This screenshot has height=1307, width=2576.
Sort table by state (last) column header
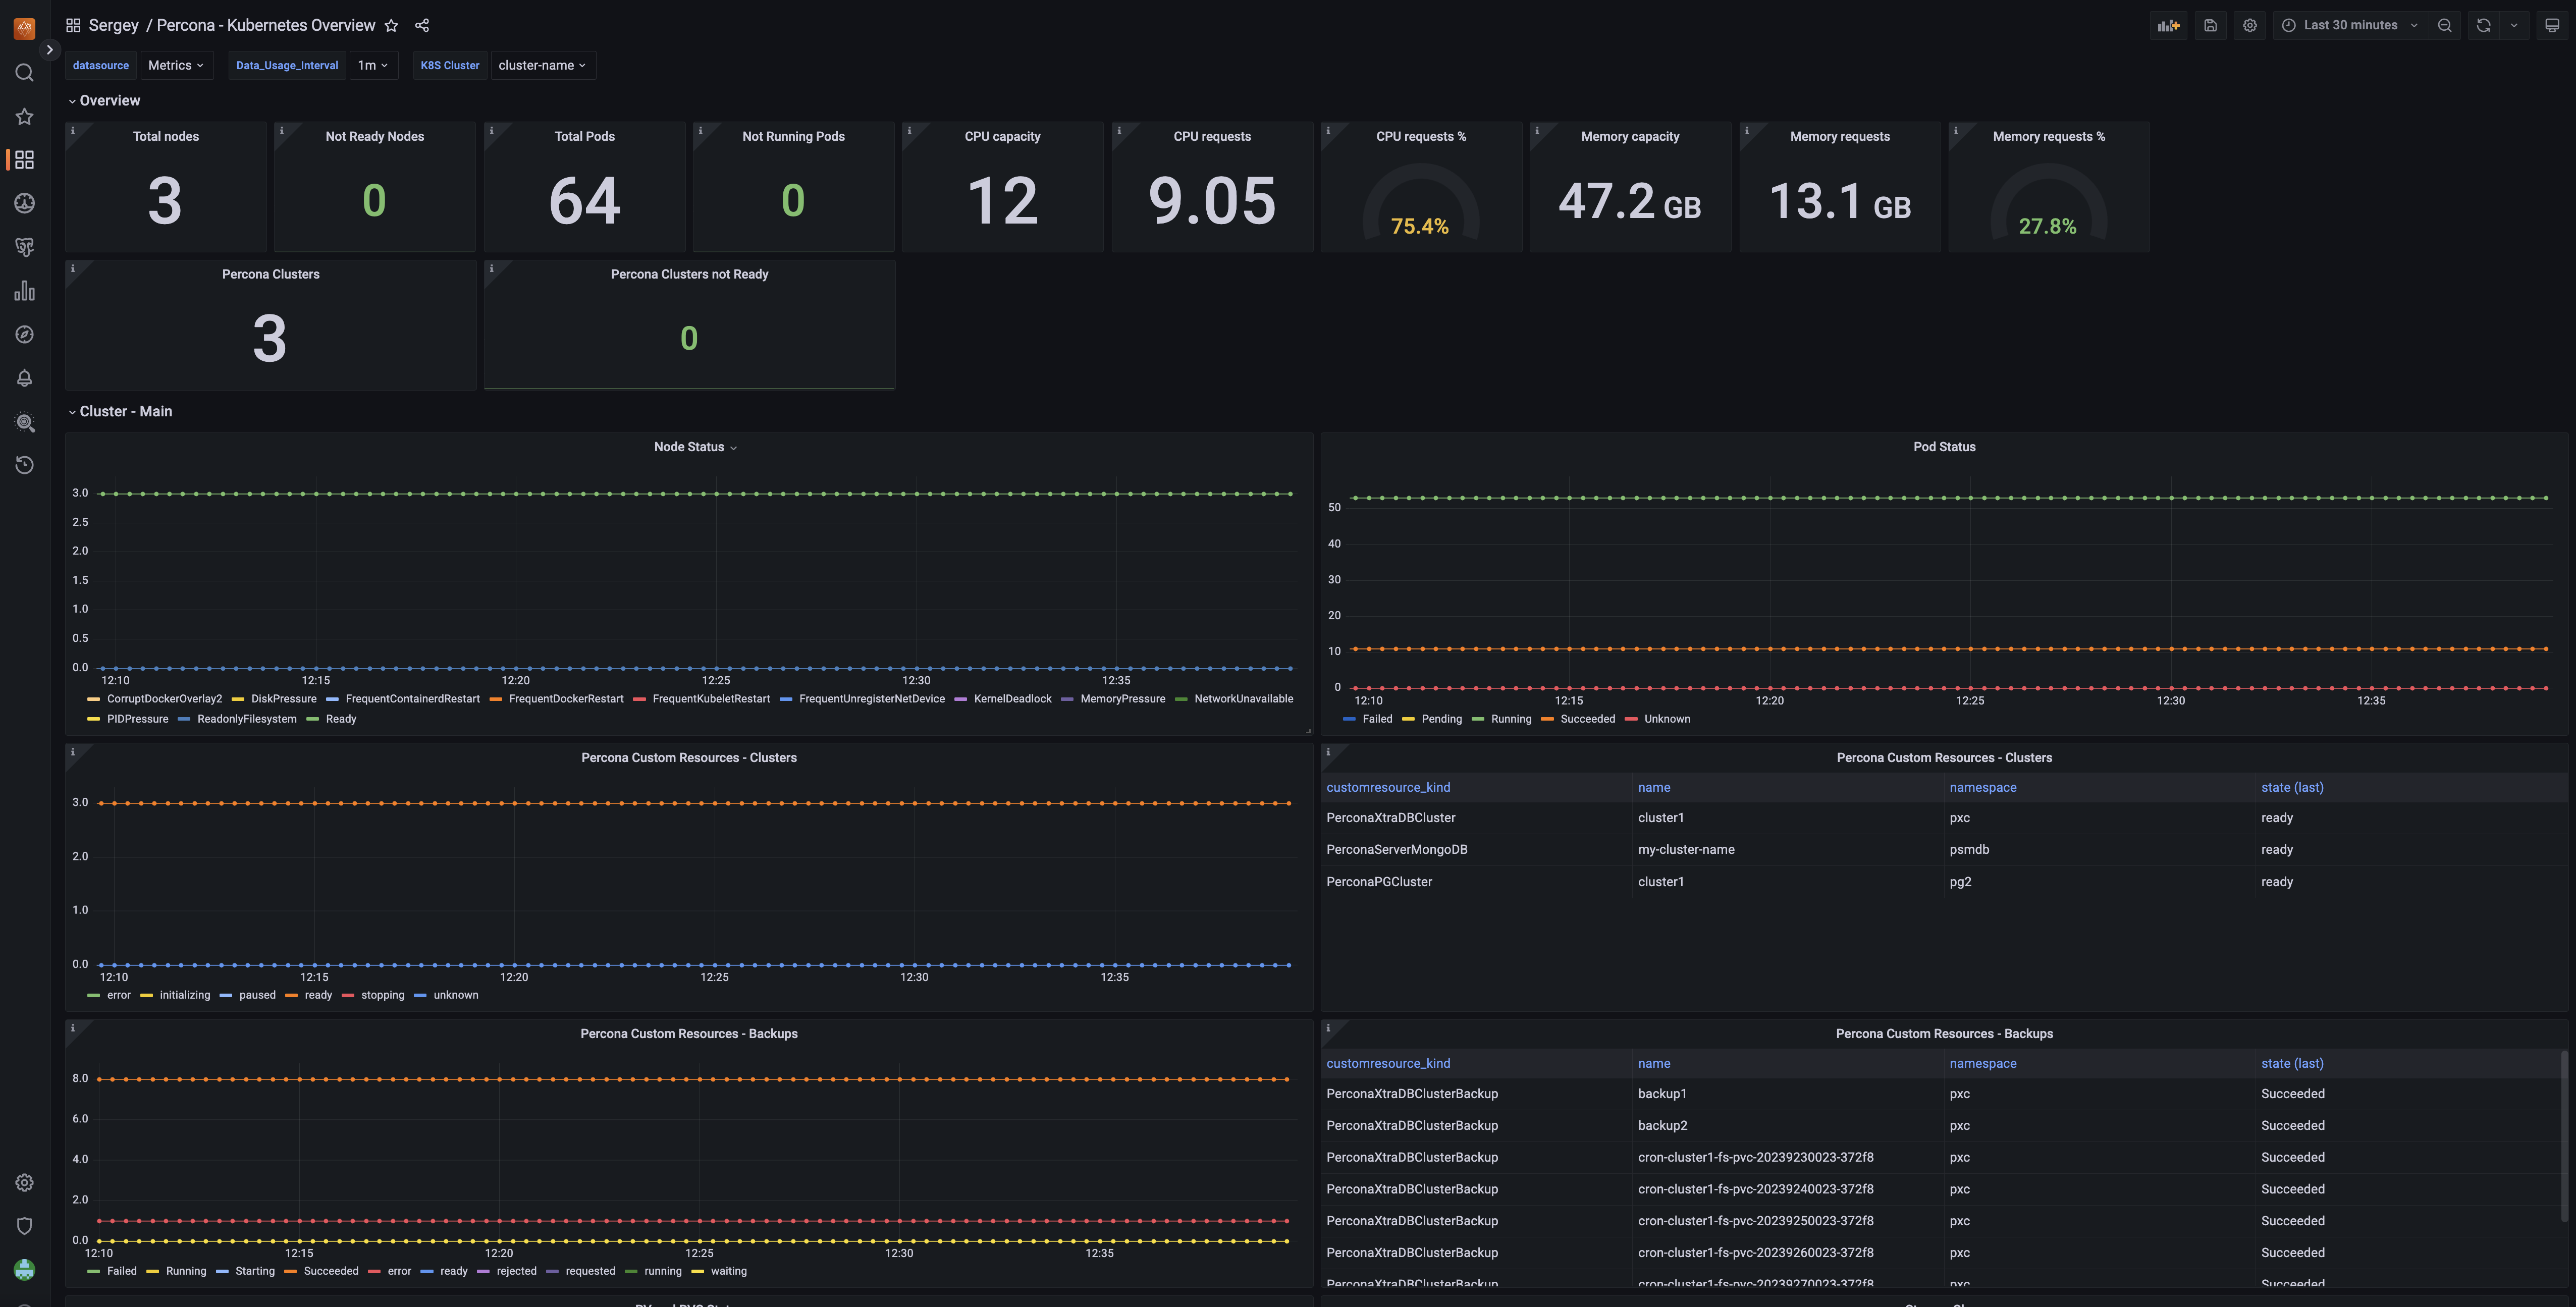[x=2292, y=788]
